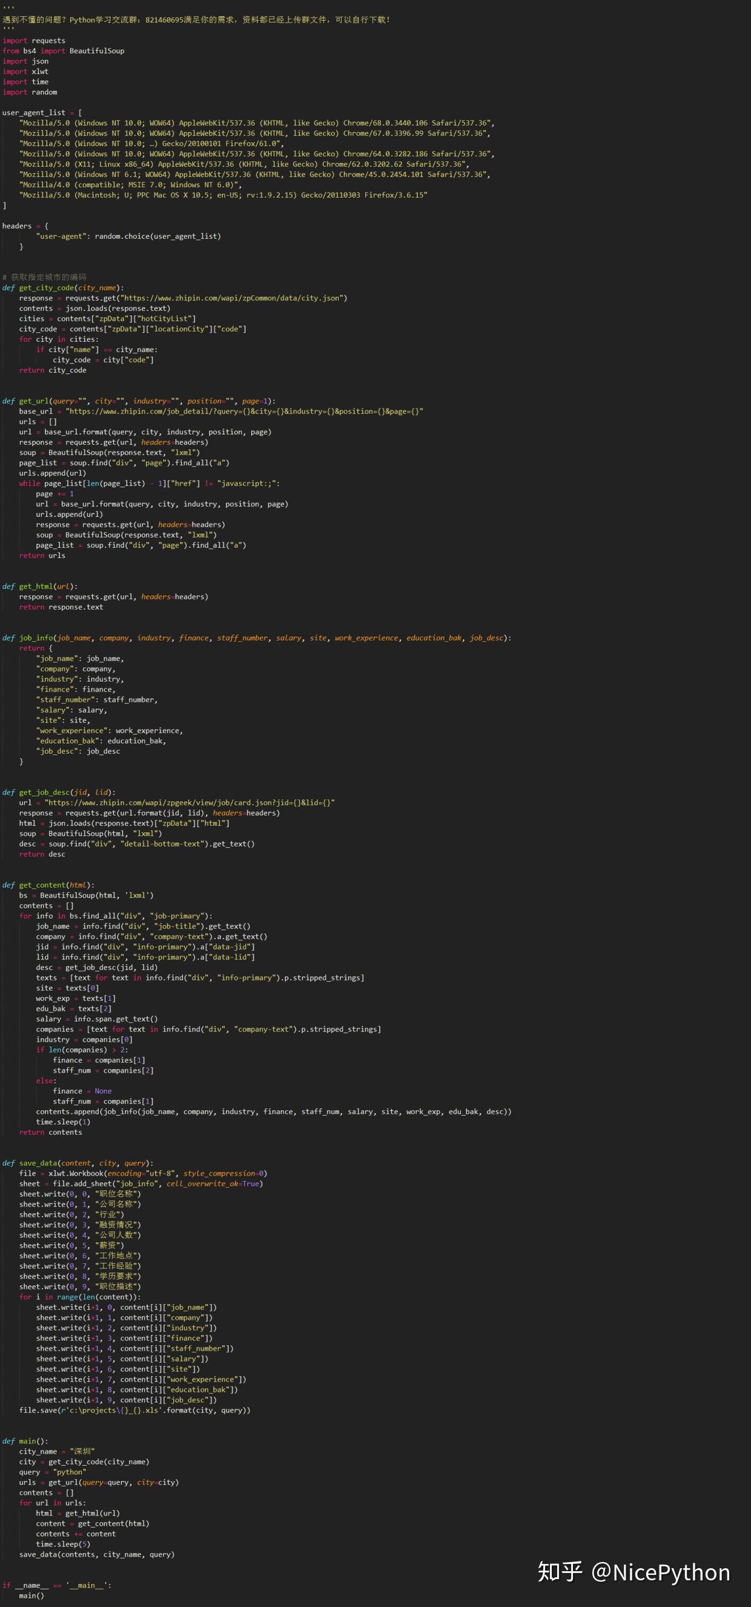Click the if __name__ == '__main__': line

tap(57, 1585)
